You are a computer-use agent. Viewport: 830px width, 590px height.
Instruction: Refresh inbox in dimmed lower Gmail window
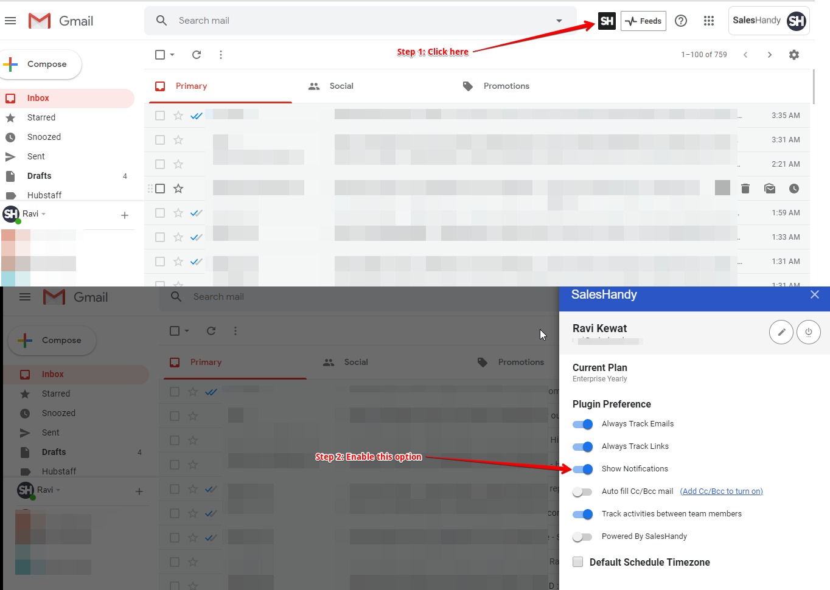point(211,331)
